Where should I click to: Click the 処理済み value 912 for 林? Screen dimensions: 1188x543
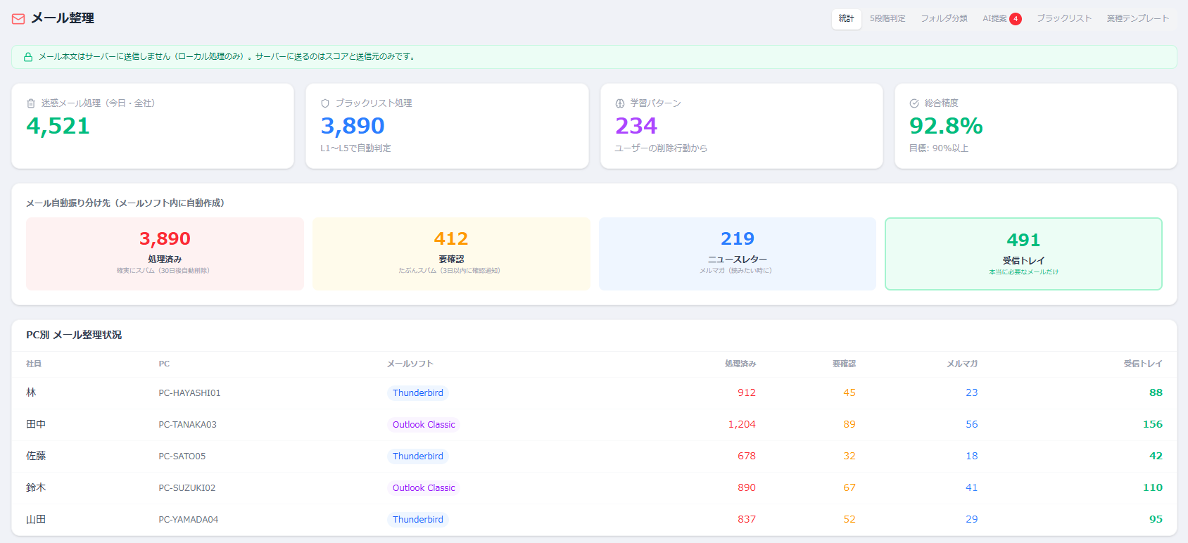pos(747,392)
